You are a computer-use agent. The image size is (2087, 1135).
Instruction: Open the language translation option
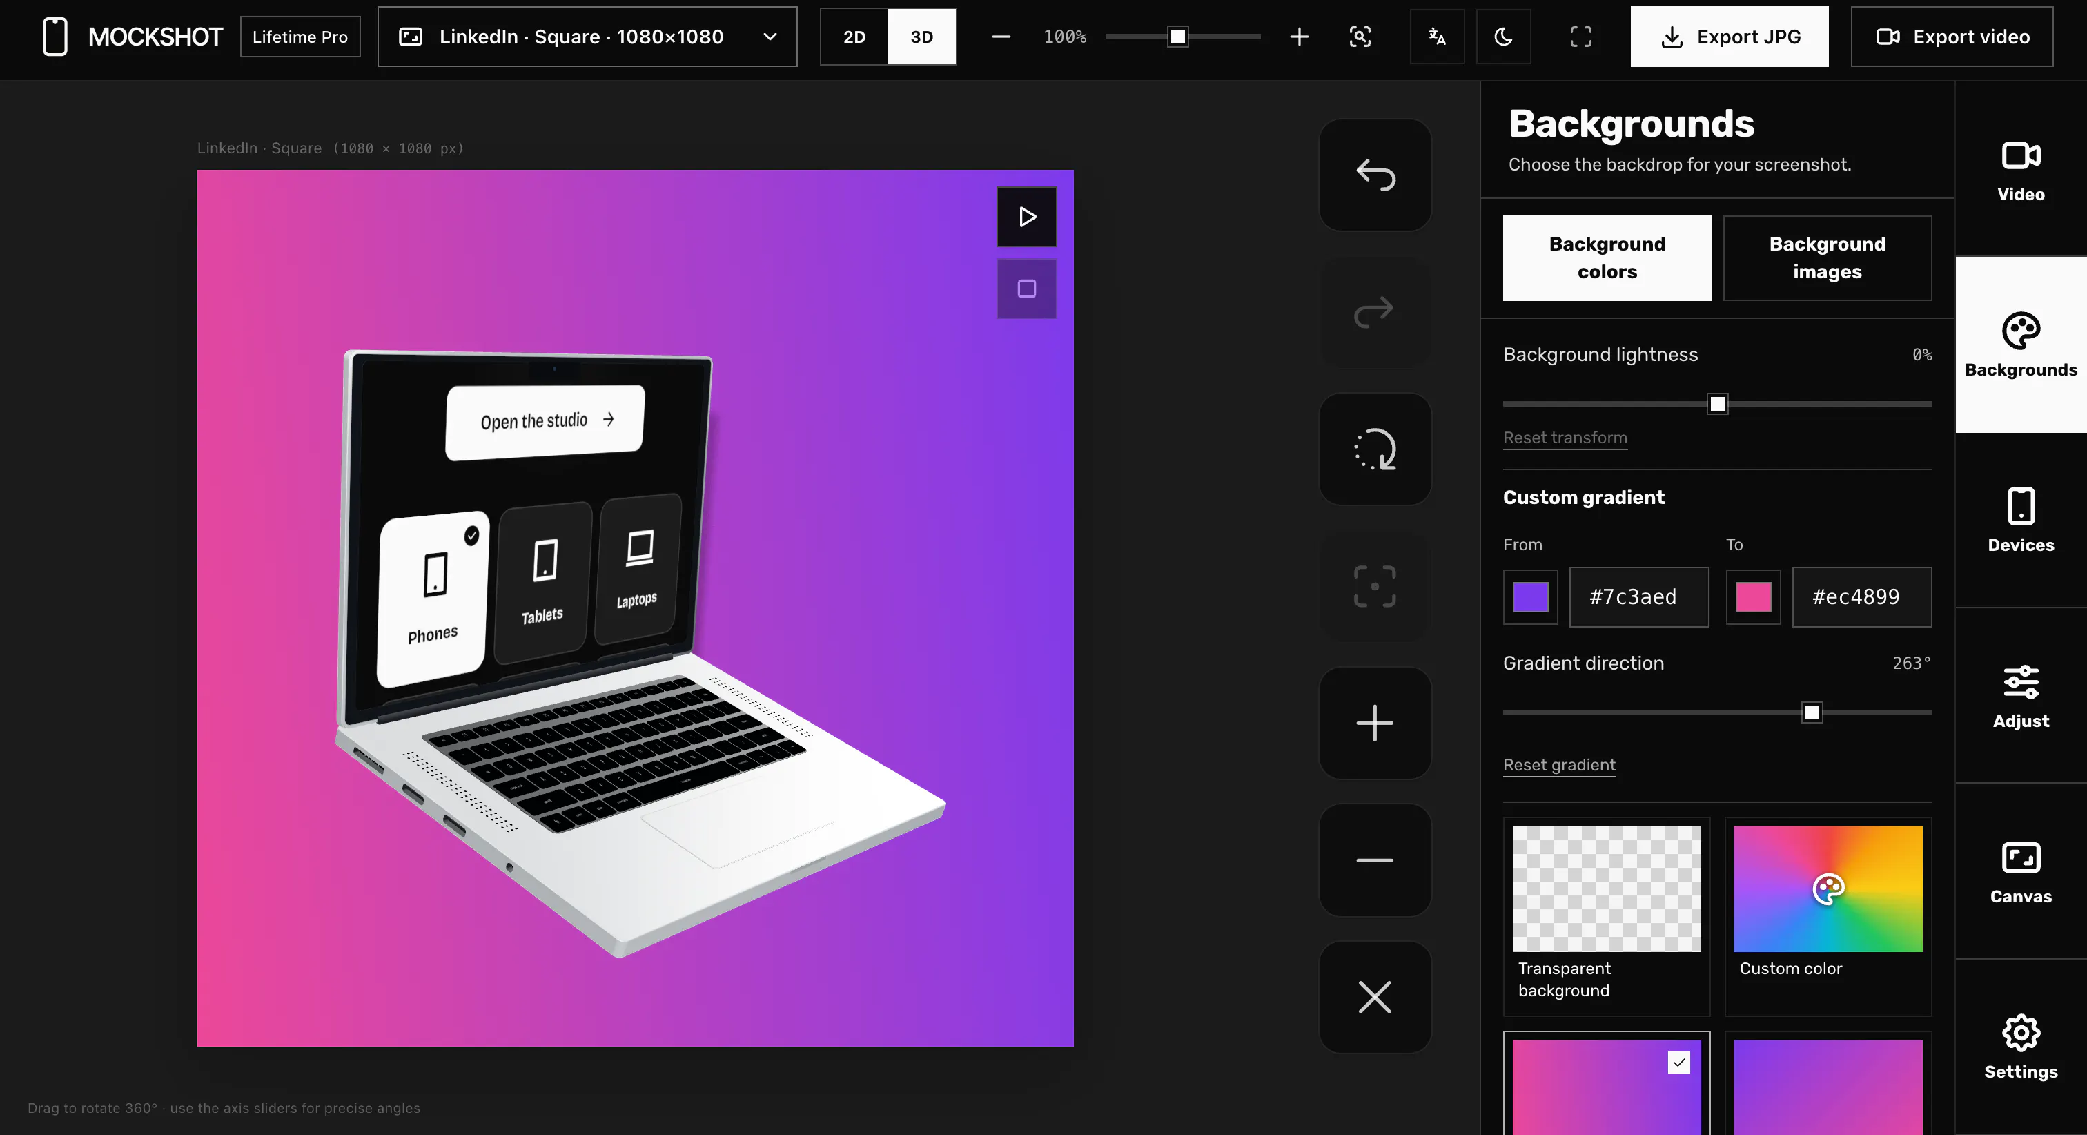pyautogui.click(x=1438, y=37)
